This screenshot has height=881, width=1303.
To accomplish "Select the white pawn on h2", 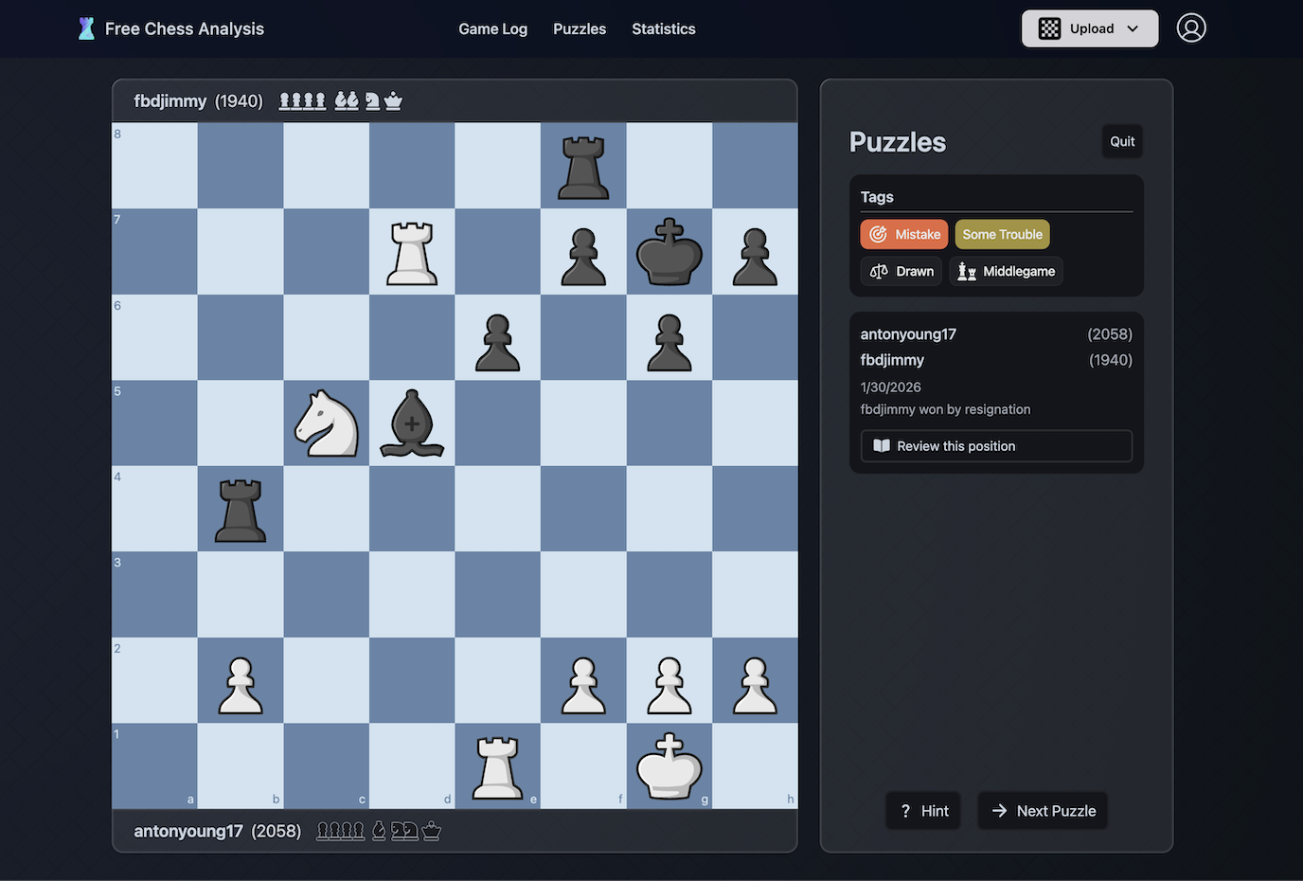I will tap(755, 684).
